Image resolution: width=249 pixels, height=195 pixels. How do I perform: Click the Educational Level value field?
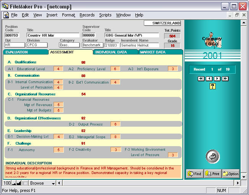[58, 69]
